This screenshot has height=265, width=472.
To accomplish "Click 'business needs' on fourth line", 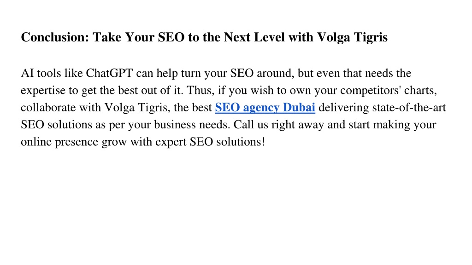I will click(x=191, y=125).
